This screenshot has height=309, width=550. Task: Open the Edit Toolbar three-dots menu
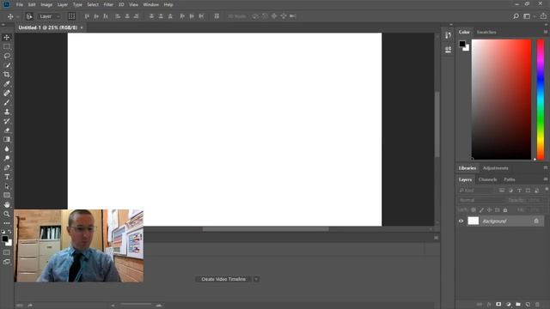[x=7, y=223]
